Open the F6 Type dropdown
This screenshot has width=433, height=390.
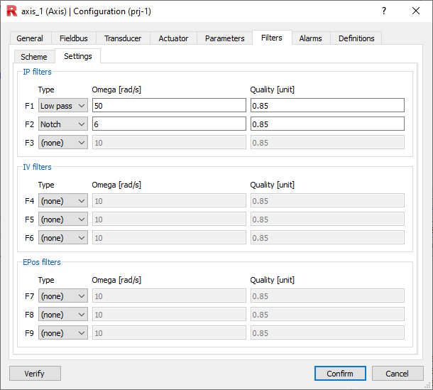click(x=63, y=238)
